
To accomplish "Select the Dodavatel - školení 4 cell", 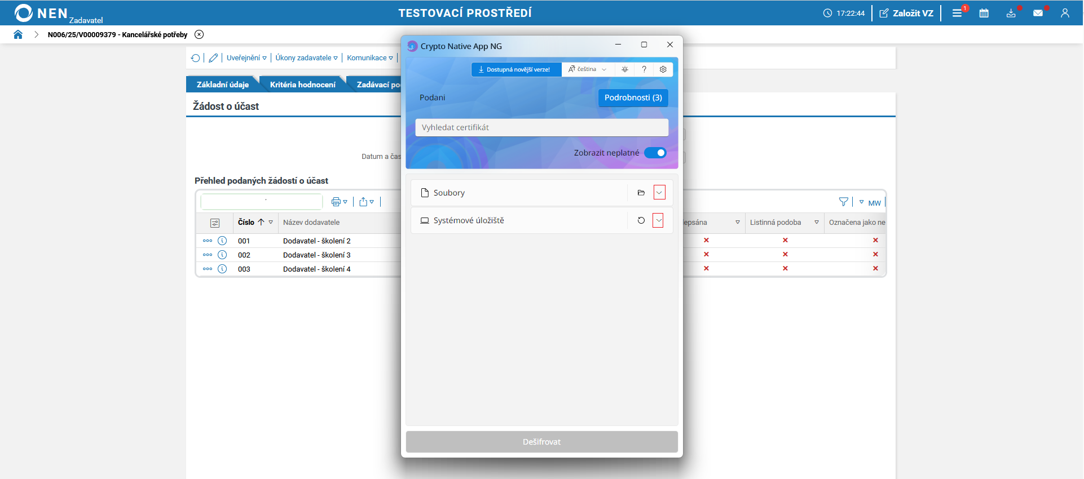I will (x=317, y=269).
